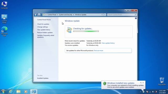Image resolution: width=168 pixels, height=94 pixels.
Task: Click the forward navigation arrow
Action: [39, 15]
